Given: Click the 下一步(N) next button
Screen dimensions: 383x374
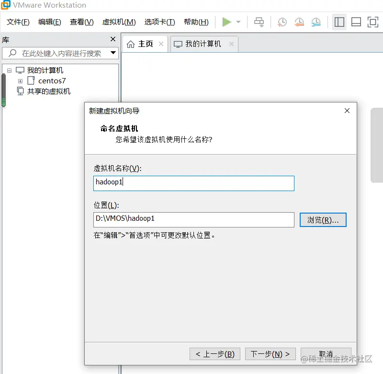Looking at the screenshot, I should [270, 354].
